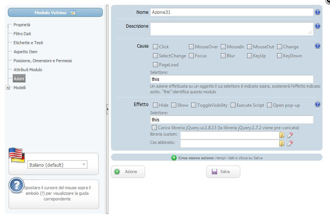Viewport: 330px width, 221px height.
Task: Open Etichette e Testi section
Action: click(28, 43)
